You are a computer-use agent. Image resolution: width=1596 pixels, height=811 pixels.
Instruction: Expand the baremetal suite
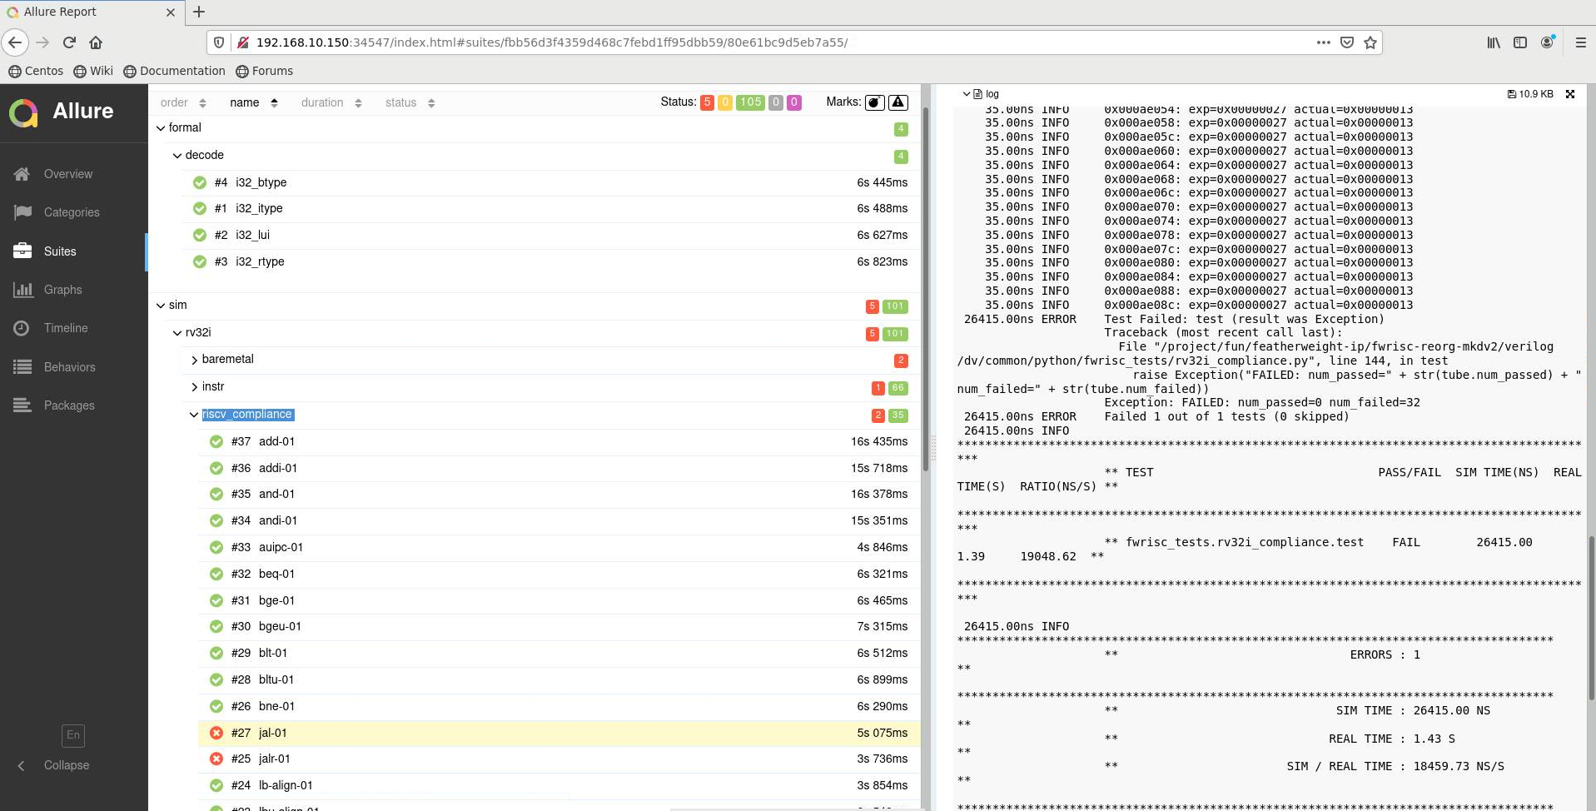[x=226, y=359]
